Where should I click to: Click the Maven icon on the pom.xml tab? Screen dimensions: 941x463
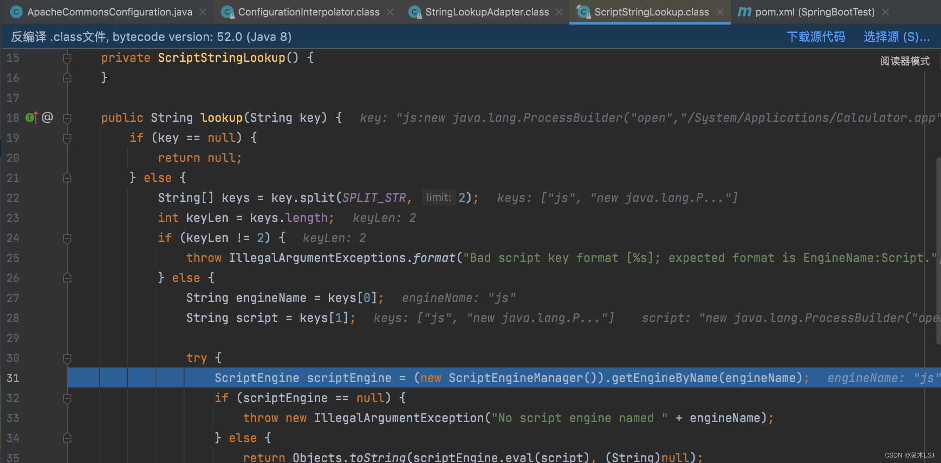[746, 12]
